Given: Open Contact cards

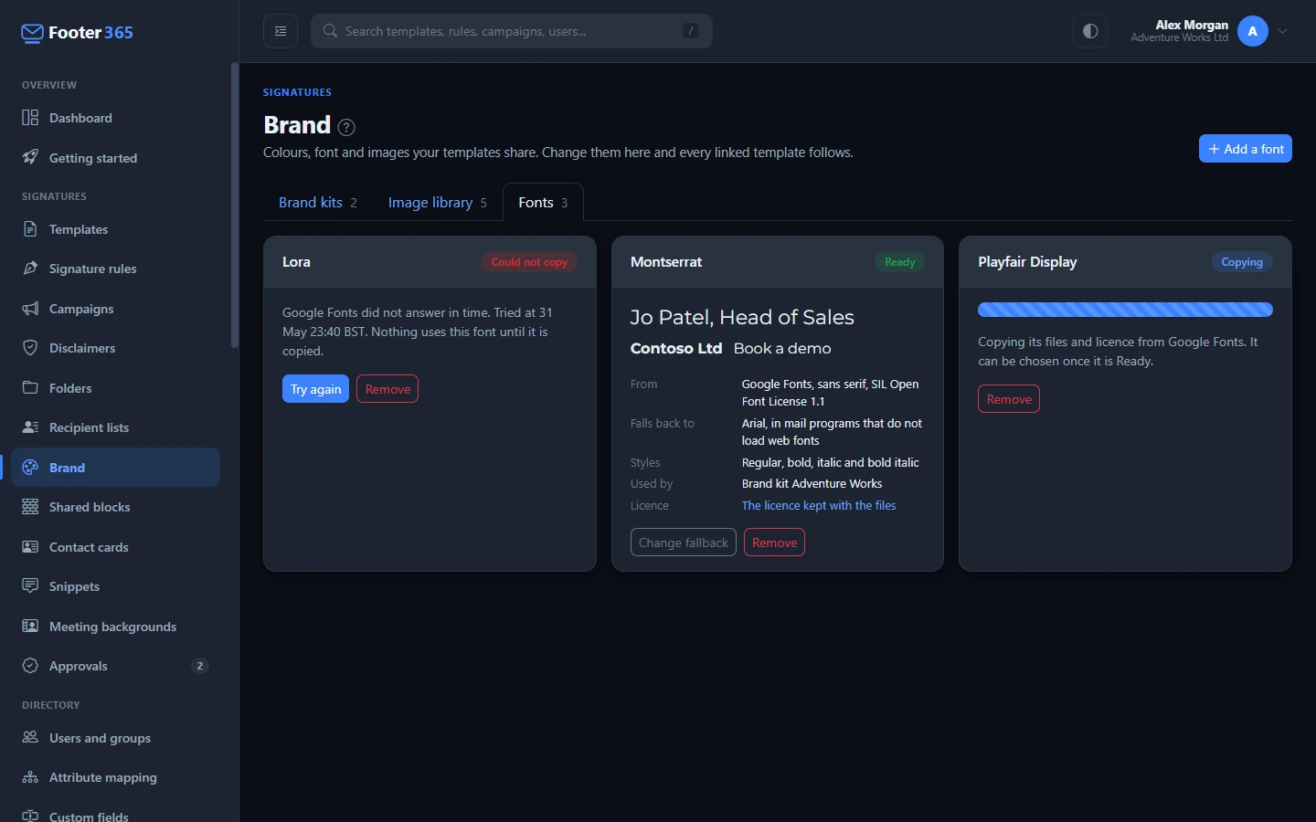Looking at the screenshot, I should (116, 547).
